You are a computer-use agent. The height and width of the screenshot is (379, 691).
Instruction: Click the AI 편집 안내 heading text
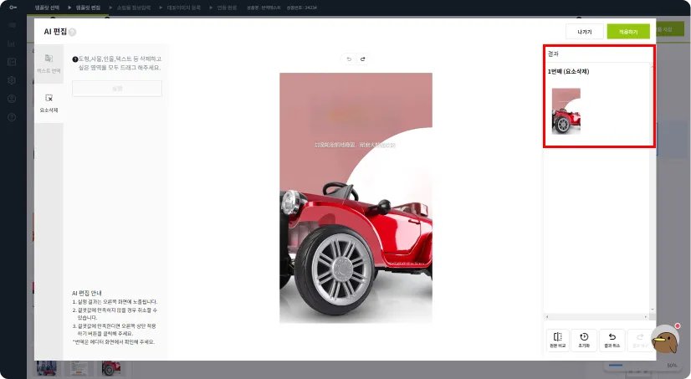click(87, 293)
